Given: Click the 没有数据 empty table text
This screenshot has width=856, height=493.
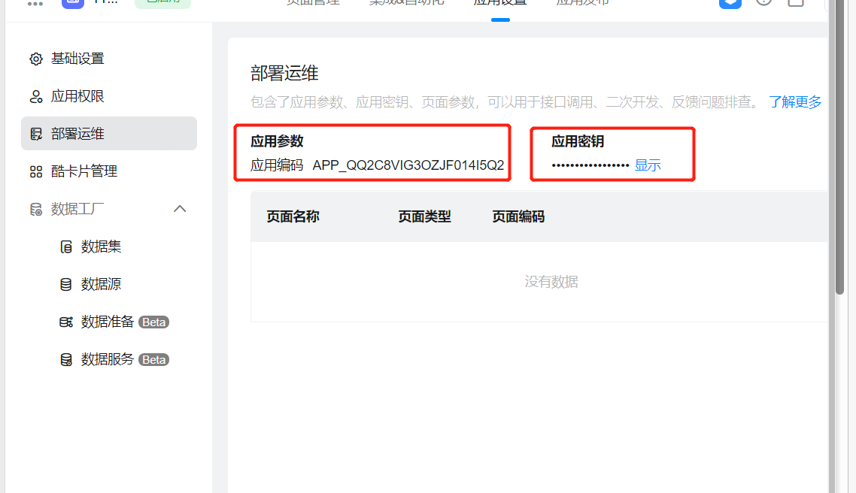Looking at the screenshot, I should (x=551, y=281).
